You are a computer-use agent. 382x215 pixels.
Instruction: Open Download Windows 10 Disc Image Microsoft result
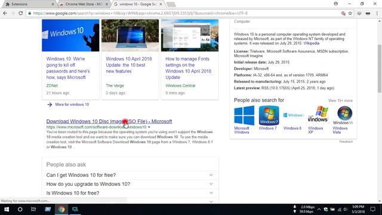point(109,121)
